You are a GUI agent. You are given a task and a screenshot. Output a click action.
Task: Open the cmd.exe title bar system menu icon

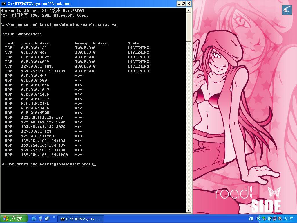(3, 3)
